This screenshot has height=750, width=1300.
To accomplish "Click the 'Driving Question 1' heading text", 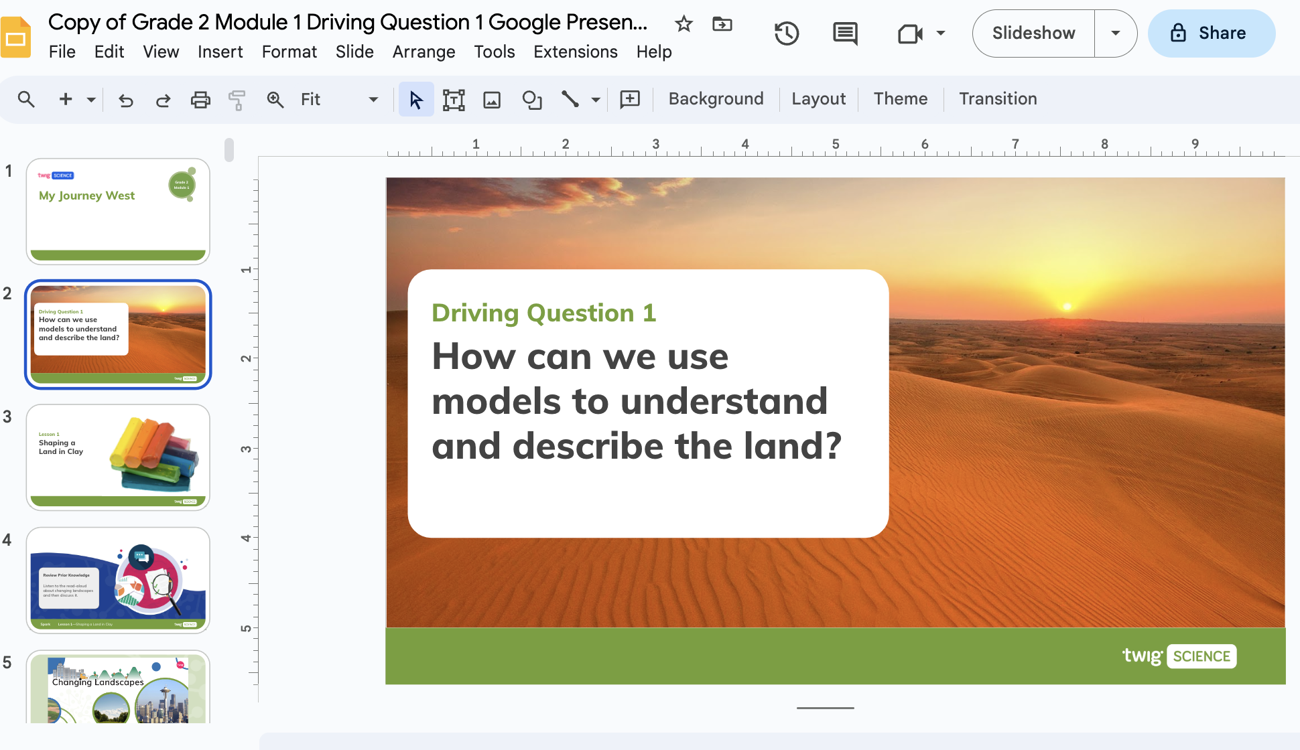I will 543,313.
